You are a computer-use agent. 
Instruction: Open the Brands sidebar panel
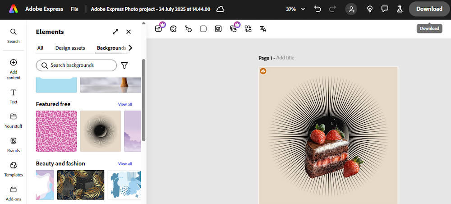(x=13, y=145)
